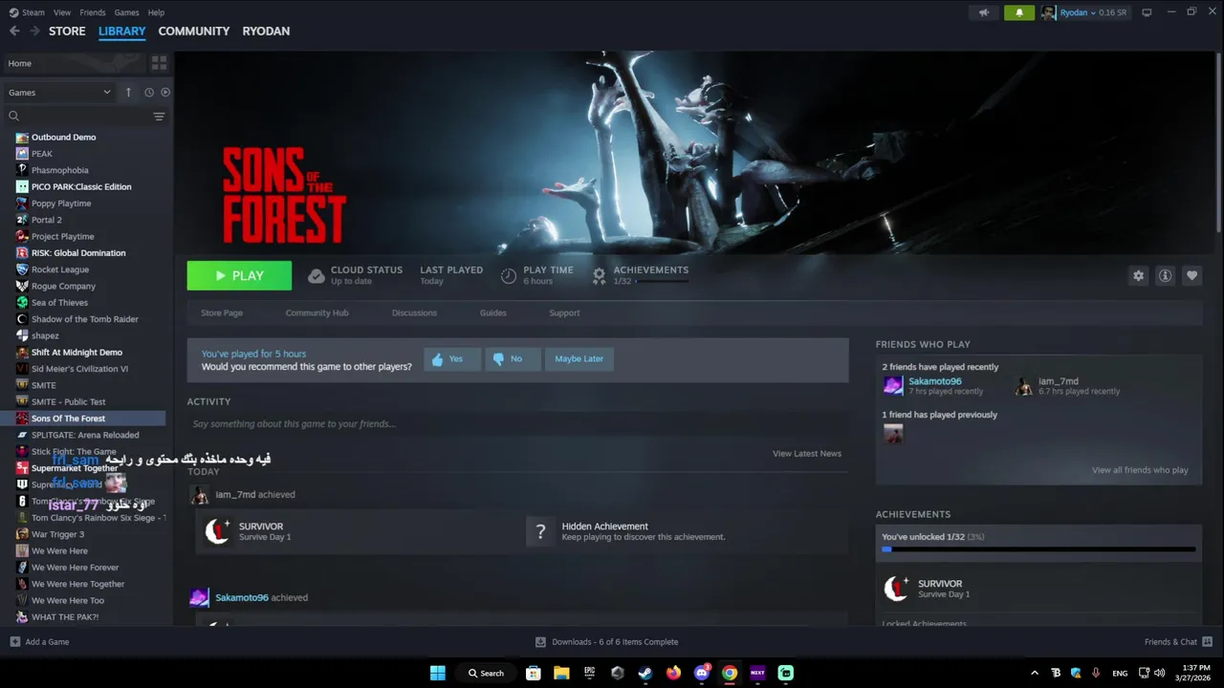Open achievements trophy icon
Screen dimensions: 1224x688
pos(599,275)
